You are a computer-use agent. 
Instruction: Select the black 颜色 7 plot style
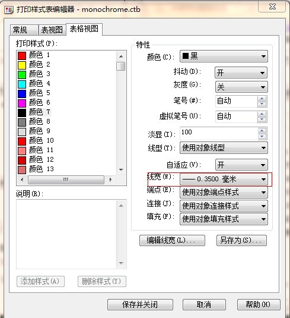[34, 112]
